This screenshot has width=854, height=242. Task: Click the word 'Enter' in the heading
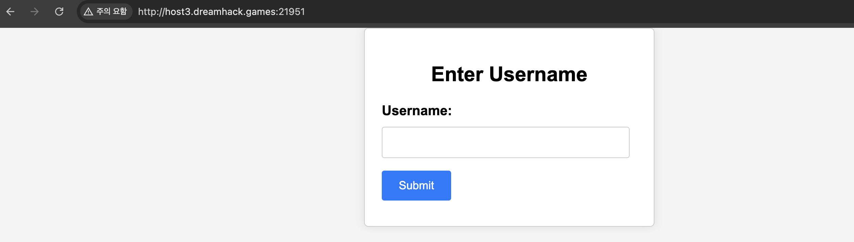point(457,74)
